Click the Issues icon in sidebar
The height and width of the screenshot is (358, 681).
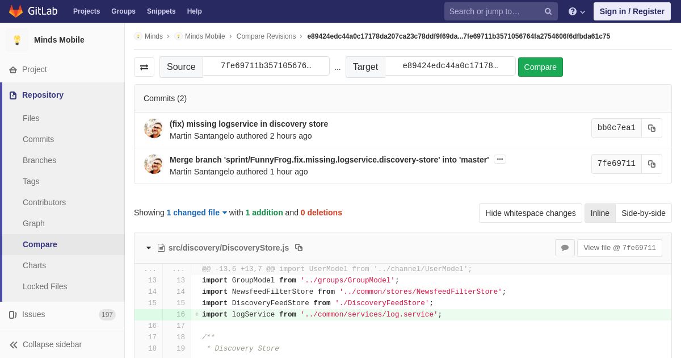13,315
